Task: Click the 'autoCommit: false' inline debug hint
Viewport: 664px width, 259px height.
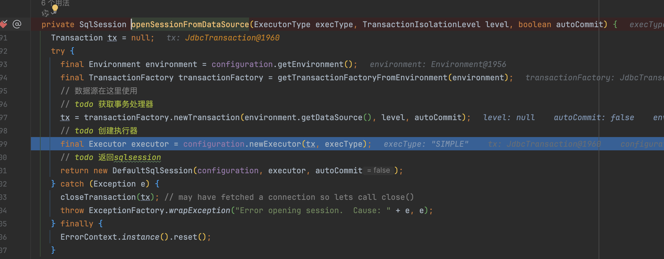Action: tap(594, 117)
